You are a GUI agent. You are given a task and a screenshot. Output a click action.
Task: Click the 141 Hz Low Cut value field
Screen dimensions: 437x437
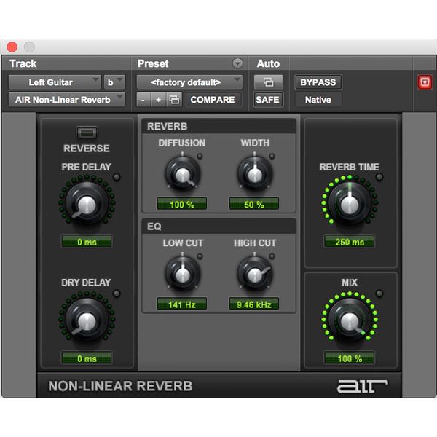pos(182,304)
